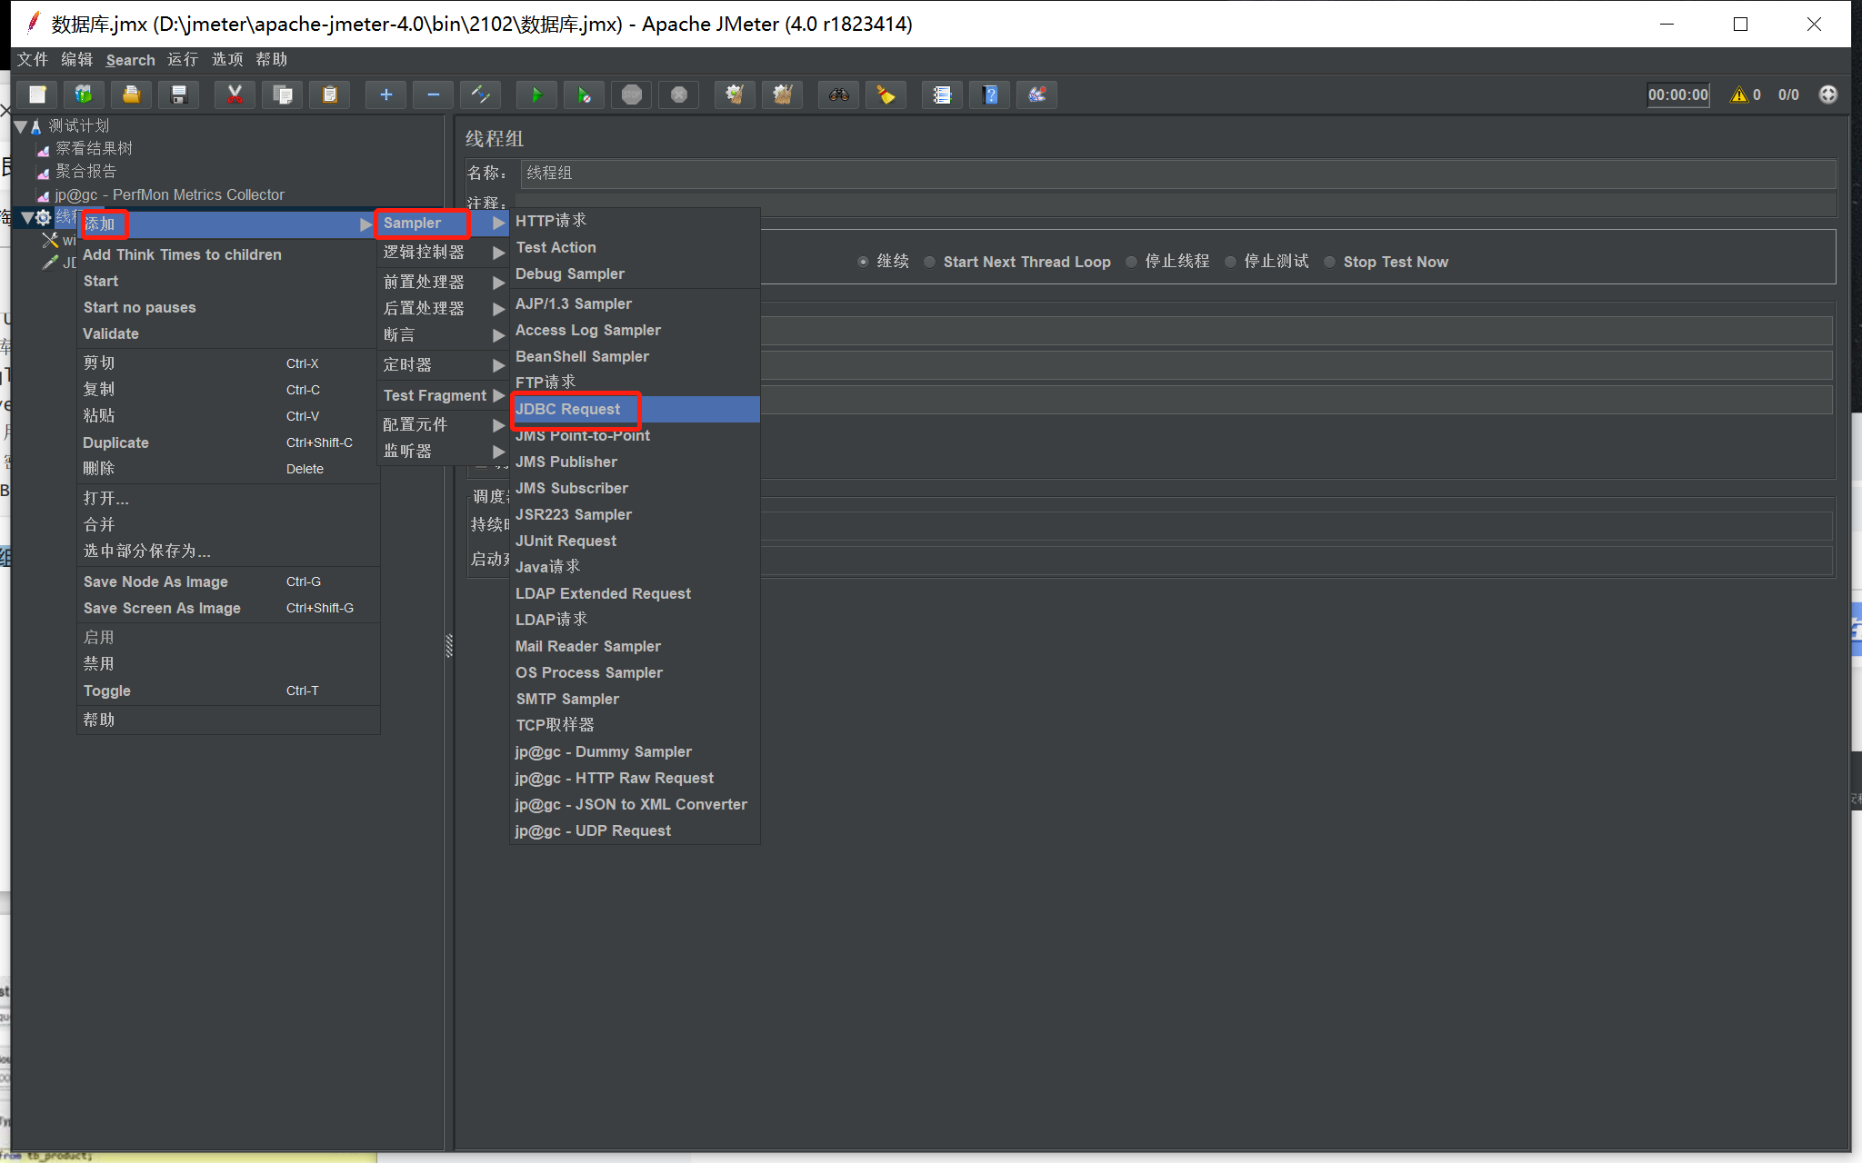
Task: Click the Clear All broom icon
Action: click(x=782, y=94)
